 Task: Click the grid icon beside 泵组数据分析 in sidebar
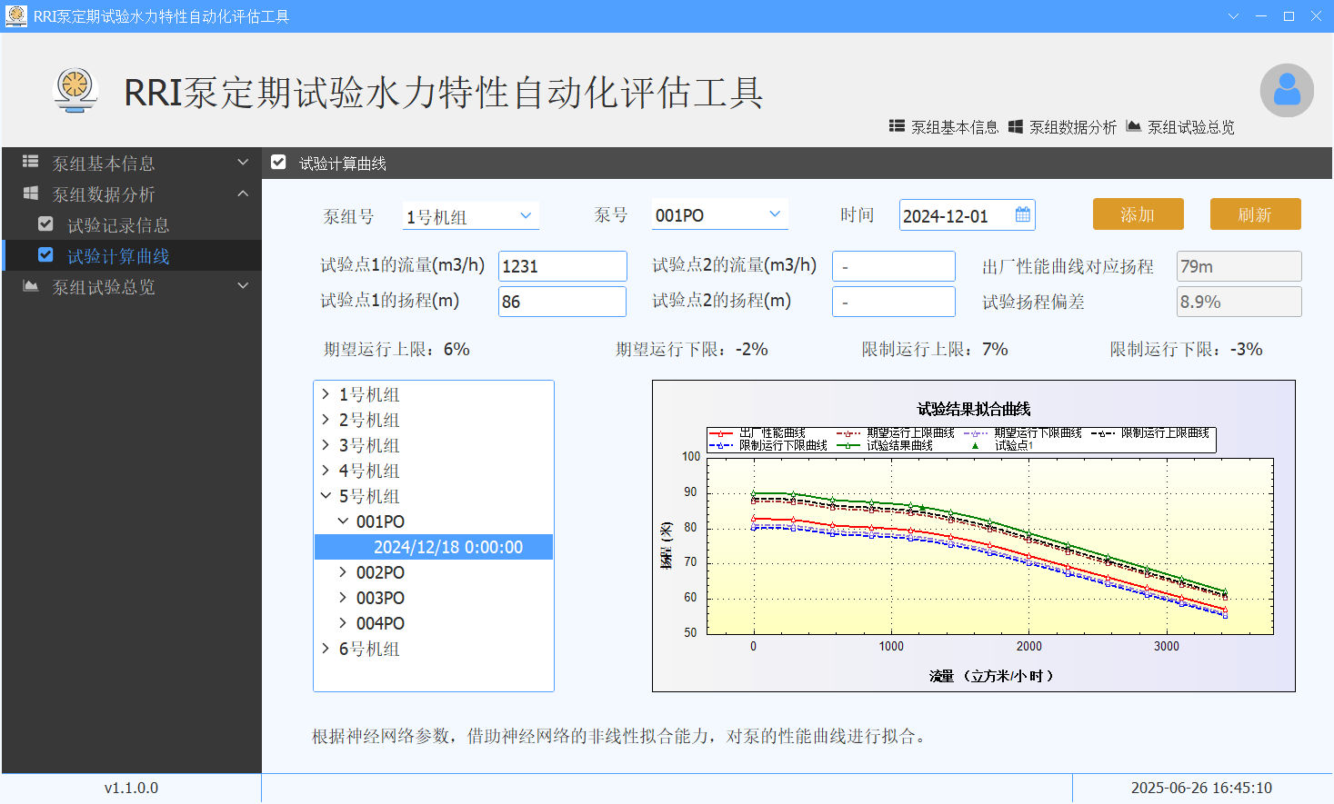(x=31, y=194)
